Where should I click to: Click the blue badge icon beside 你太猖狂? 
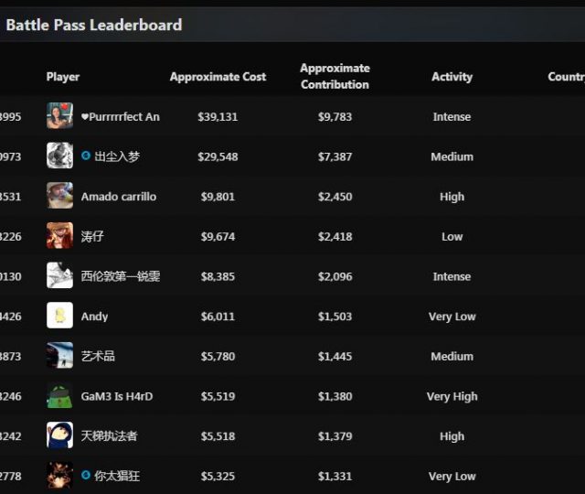pyautogui.click(x=86, y=476)
